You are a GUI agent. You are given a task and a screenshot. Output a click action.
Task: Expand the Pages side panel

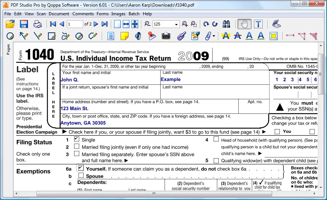point(8,50)
